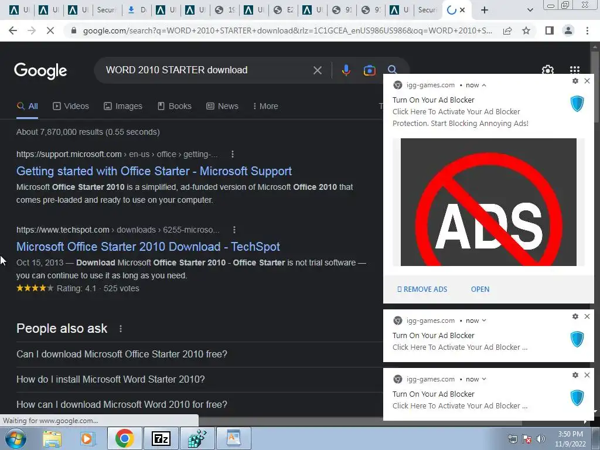Open the lock icon site information
This screenshot has height=450, width=600.
pyautogui.click(x=74, y=30)
